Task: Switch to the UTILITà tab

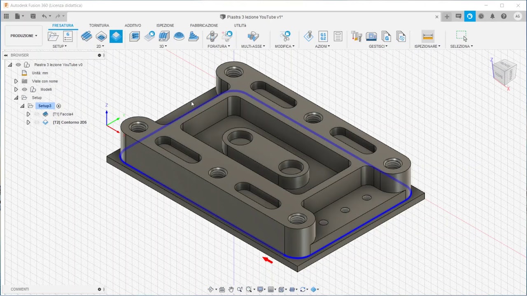Action: point(240,25)
